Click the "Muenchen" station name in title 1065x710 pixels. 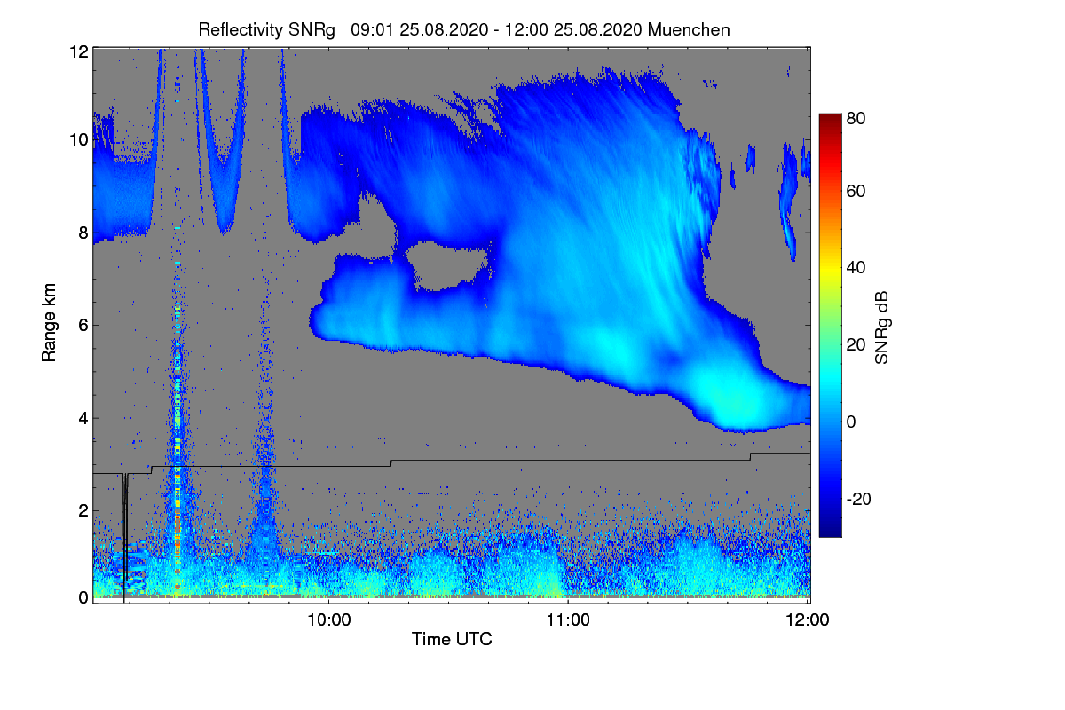[x=689, y=29]
